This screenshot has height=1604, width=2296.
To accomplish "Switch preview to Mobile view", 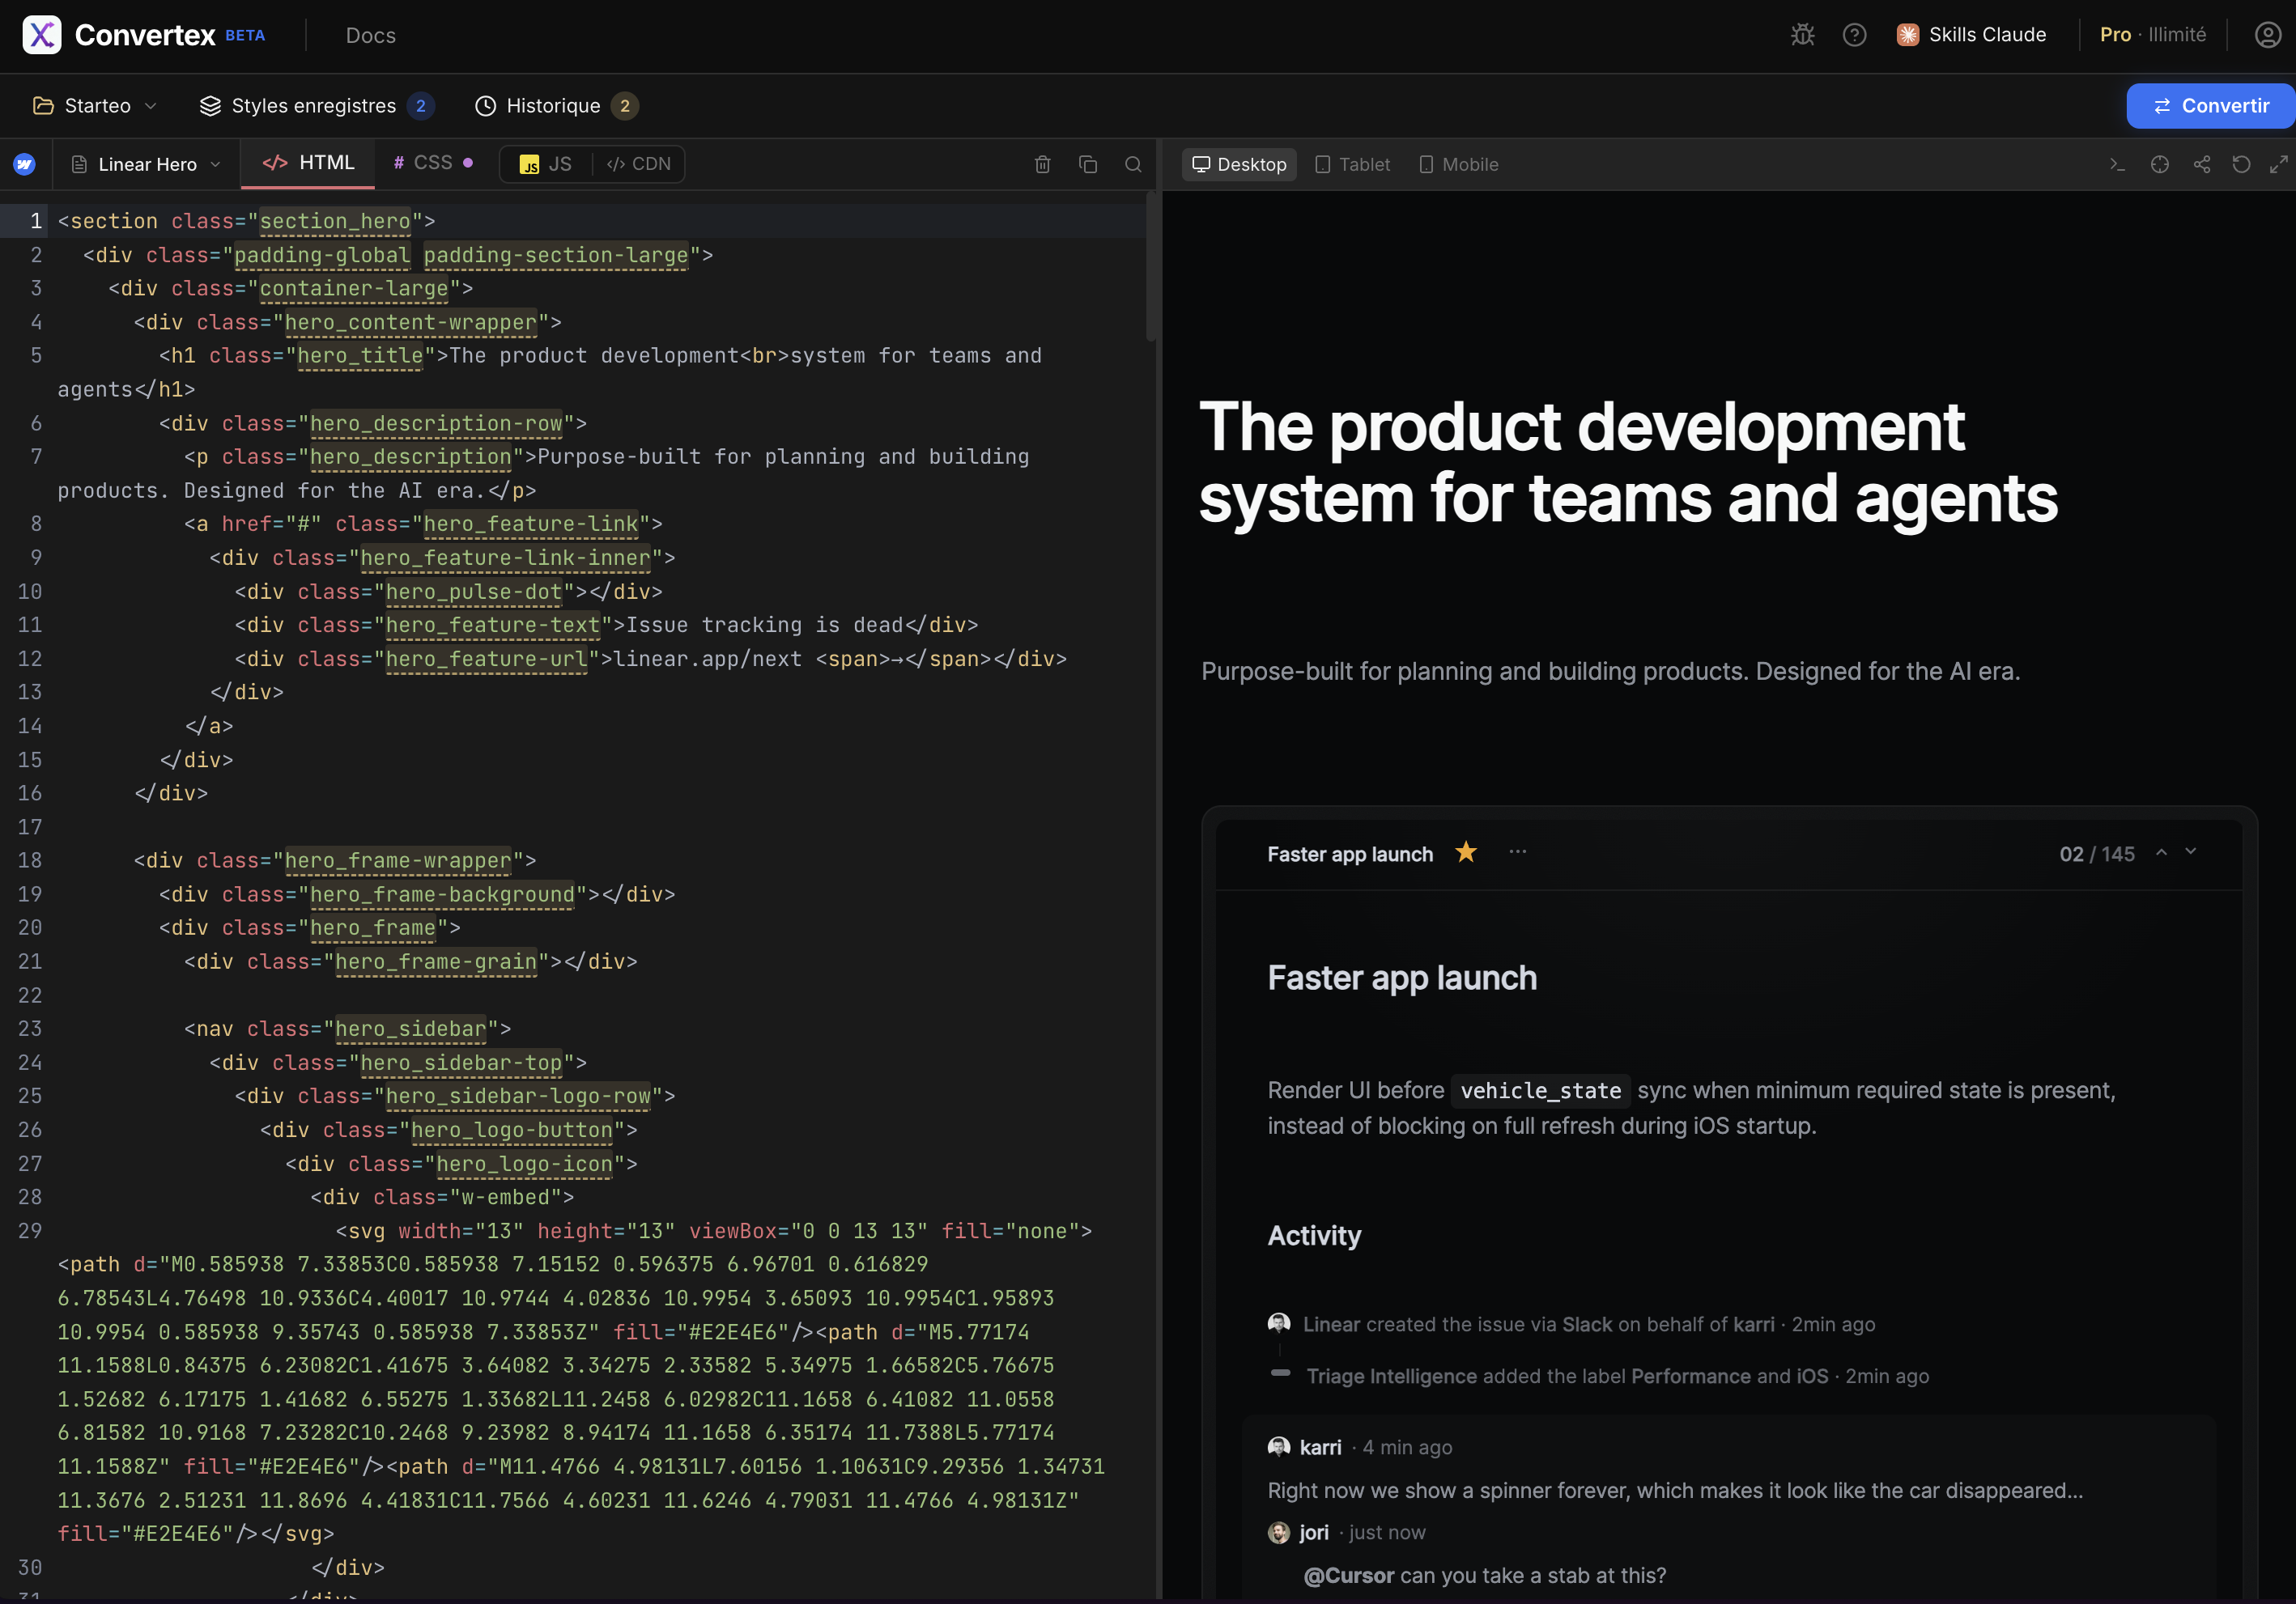I will pos(1459,164).
